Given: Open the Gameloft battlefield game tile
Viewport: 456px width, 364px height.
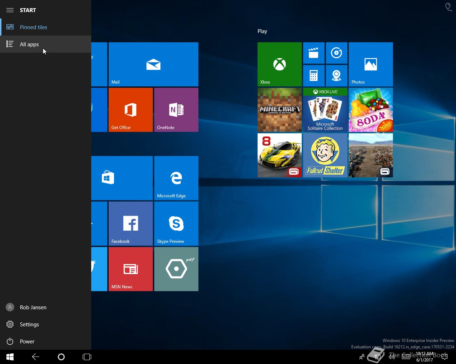Looking at the screenshot, I should coord(371,155).
